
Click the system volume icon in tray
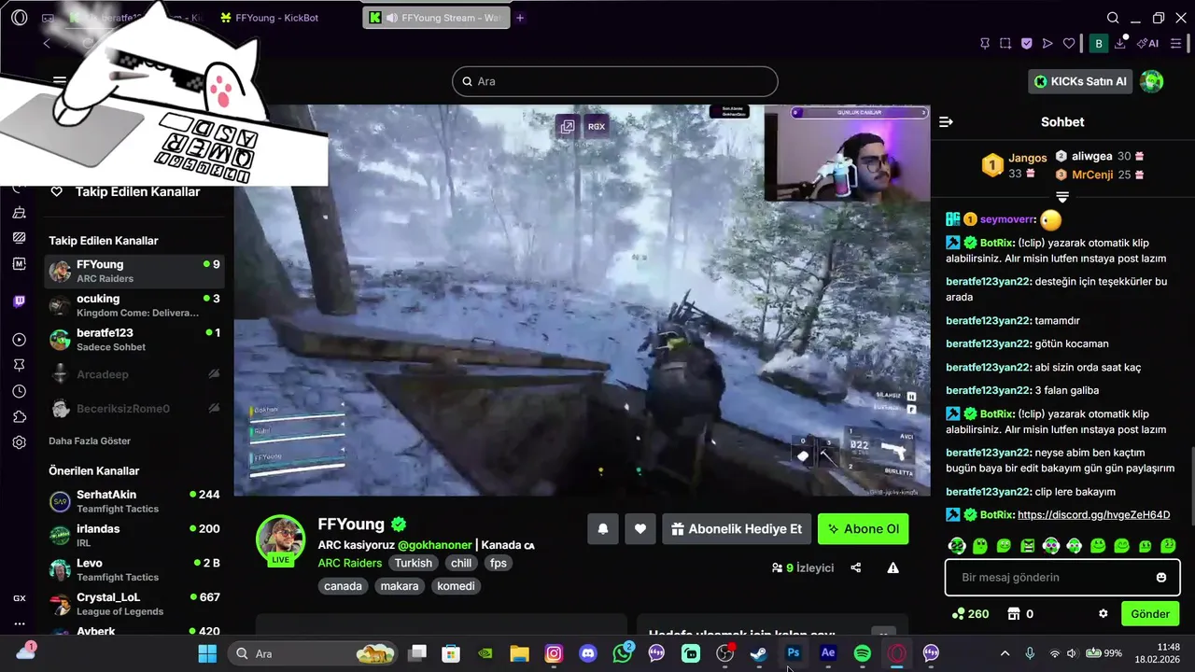pyautogui.click(x=1072, y=653)
